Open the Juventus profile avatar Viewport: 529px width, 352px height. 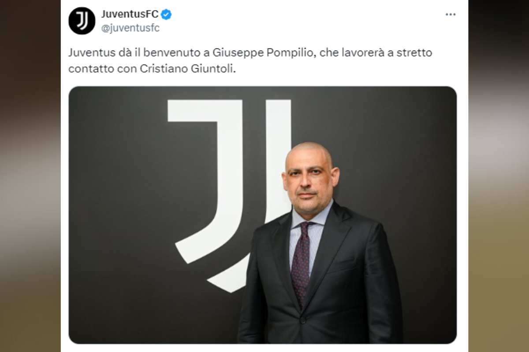pyautogui.click(x=82, y=21)
